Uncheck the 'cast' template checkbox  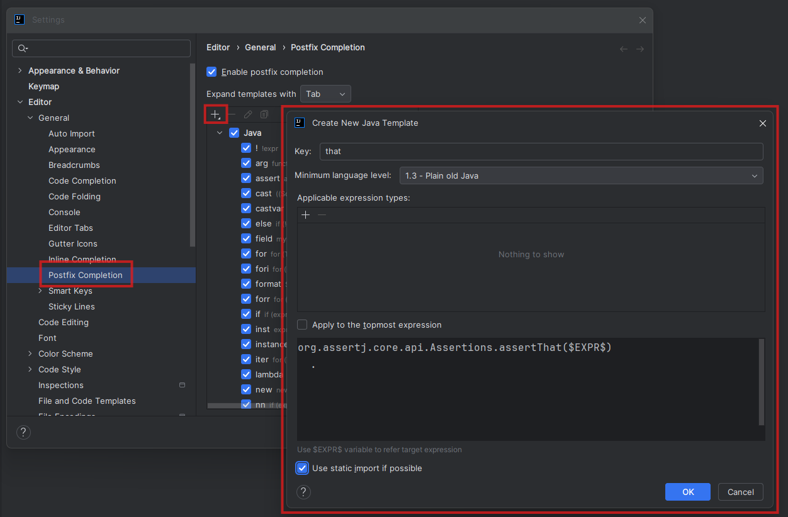(x=246, y=193)
